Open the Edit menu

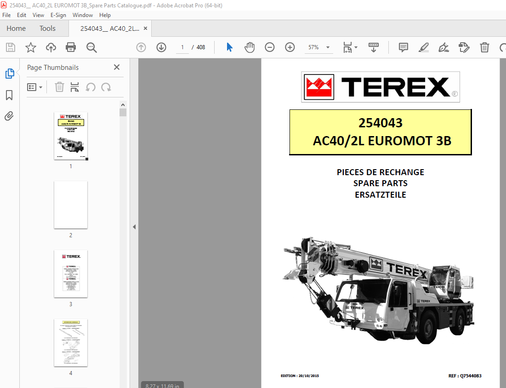click(22, 15)
